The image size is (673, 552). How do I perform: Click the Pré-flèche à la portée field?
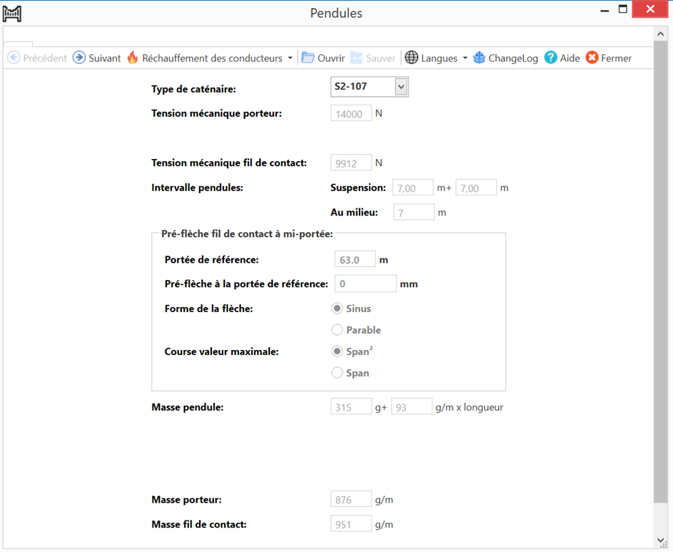tap(365, 284)
